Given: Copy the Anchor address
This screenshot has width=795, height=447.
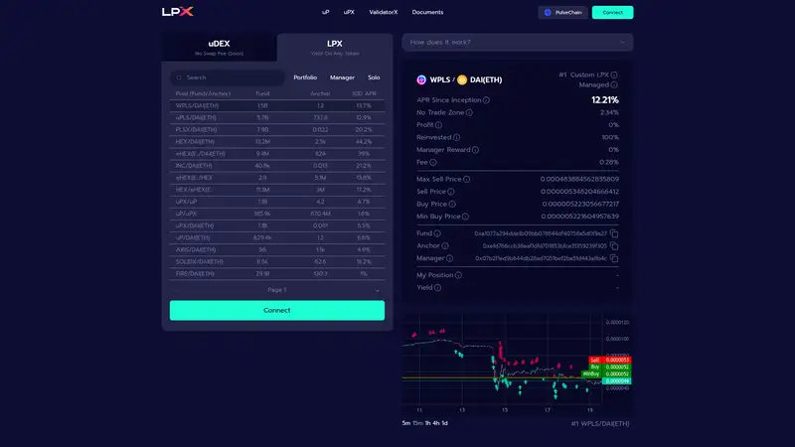Looking at the screenshot, I should pos(614,245).
